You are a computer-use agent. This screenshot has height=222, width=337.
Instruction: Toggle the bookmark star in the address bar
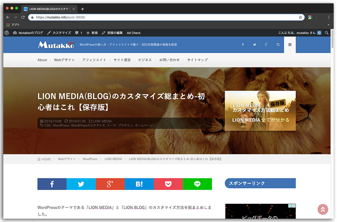300,17
